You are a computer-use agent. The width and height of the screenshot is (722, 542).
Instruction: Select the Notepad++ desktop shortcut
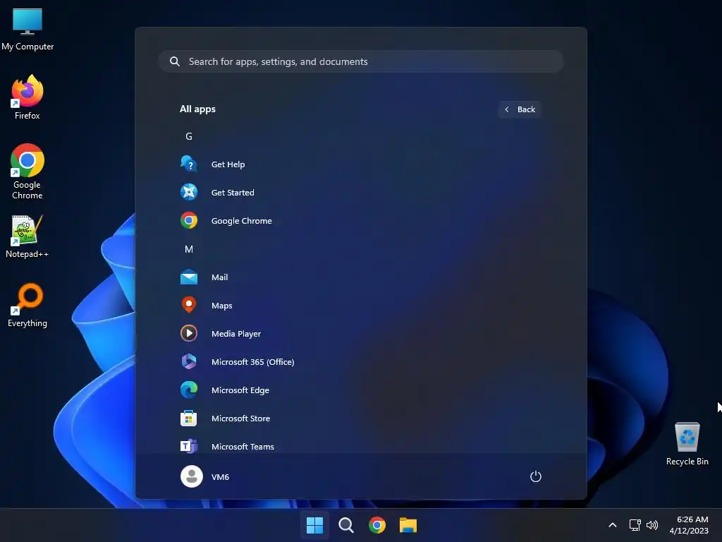tap(27, 237)
